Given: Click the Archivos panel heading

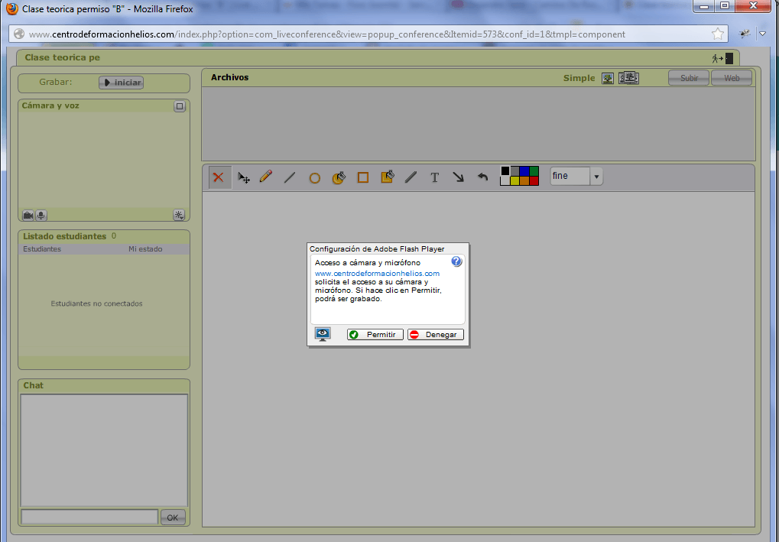Looking at the screenshot, I should tap(229, 77).
